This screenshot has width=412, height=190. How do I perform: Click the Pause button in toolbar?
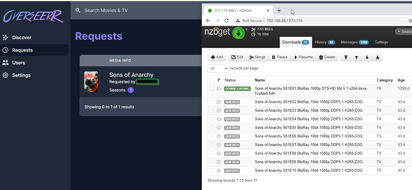point(280,57)
